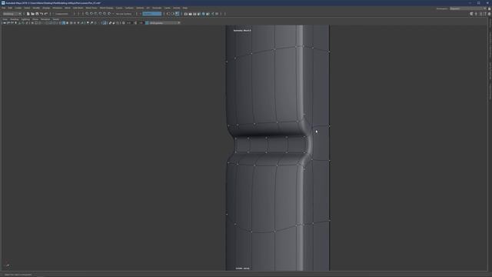The width and height of the screenshot is (492, 277).
Task: Pause viewport display icon
Action: click(x=217, y=14)
